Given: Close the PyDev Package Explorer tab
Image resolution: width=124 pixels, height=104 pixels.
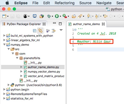Looking at the screenshot, I should [44, 24].
